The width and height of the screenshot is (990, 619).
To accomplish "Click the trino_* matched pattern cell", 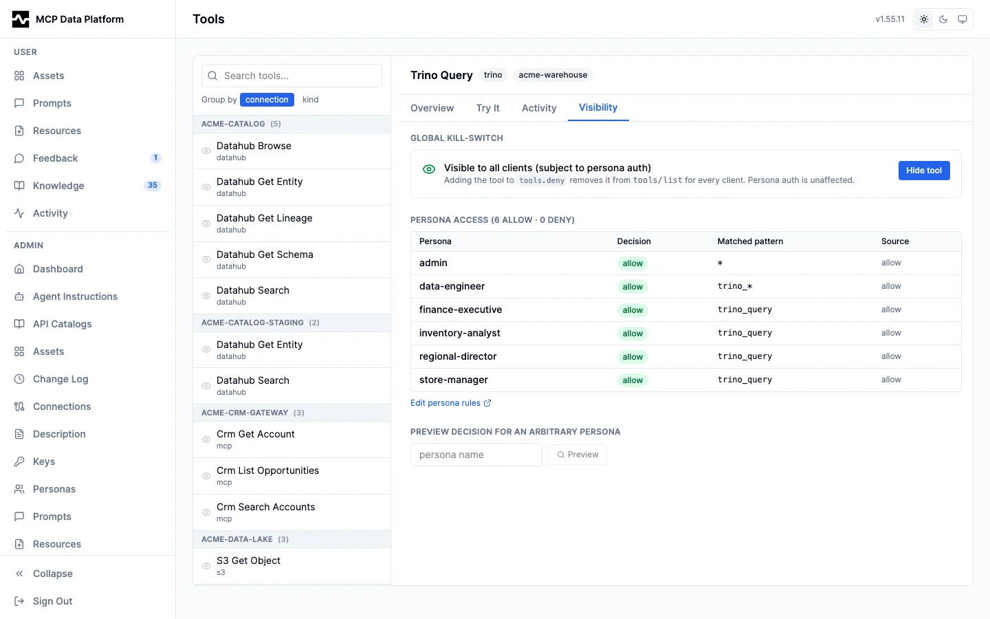I will [x=735, y=286].
